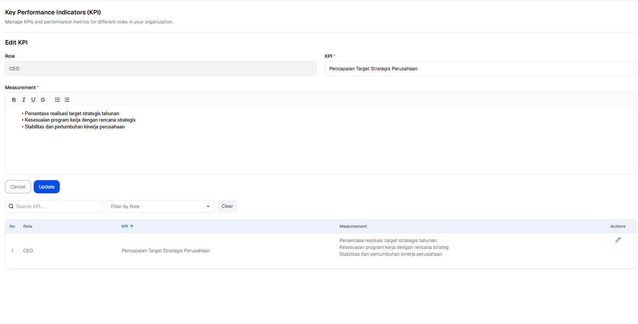The height and width of the screenshot is (324, 638).
Task: Click the 'Key Performance Indicators (KPI)' title
Action: (53, 12)
